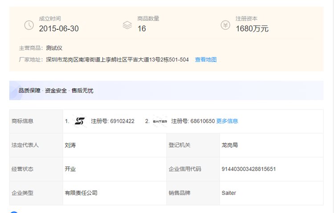
Task: Click the credit code 914403003428815651
Action: pos(248,169)
